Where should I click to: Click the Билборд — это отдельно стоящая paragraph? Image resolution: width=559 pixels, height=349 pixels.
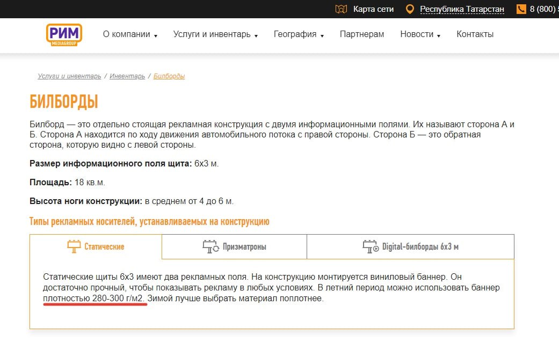point(272,134)
